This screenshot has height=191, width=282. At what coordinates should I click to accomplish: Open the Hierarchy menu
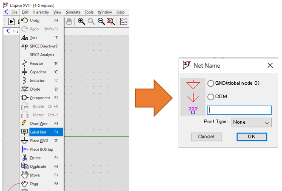pyautogui.click(x=41, y=12)
